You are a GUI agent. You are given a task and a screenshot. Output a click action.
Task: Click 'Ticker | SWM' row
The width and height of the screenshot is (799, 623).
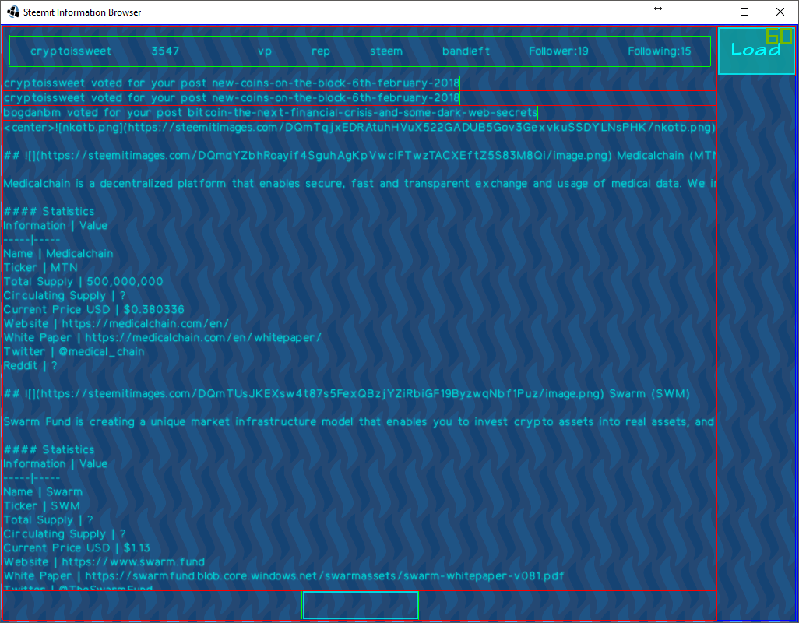point(41,506)
